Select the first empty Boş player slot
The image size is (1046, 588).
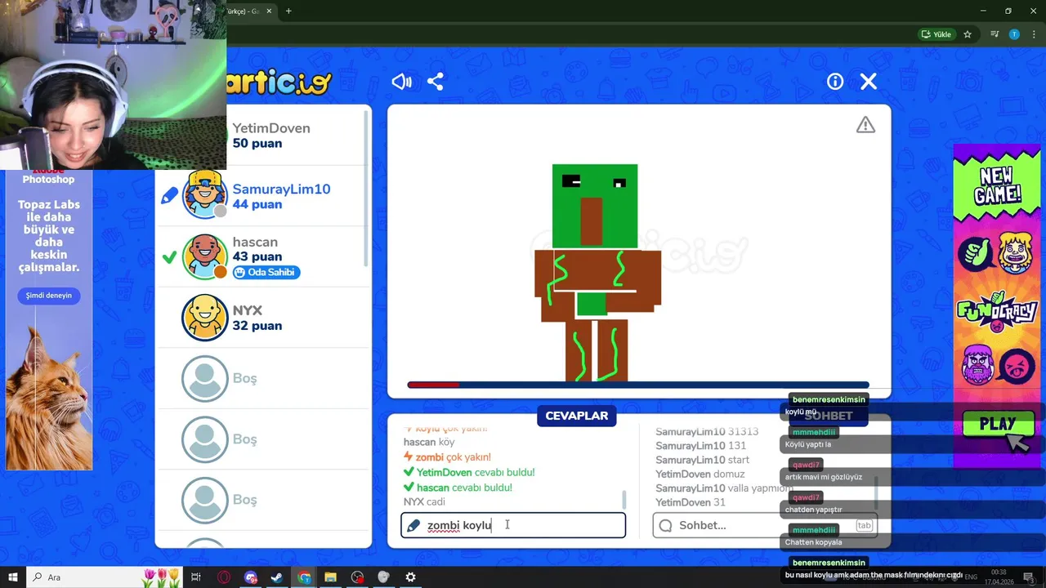coord(204,378)
